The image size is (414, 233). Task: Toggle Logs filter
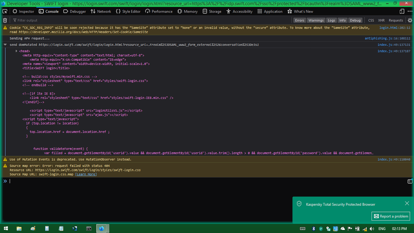pyautogui.click(x=332, y=20)
